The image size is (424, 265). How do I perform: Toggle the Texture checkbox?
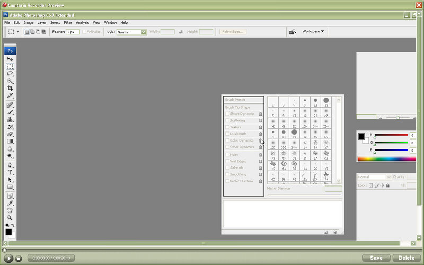coord(227,127)
